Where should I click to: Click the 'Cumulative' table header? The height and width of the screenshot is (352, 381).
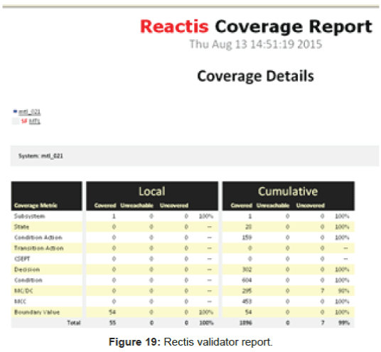[288, 191]
